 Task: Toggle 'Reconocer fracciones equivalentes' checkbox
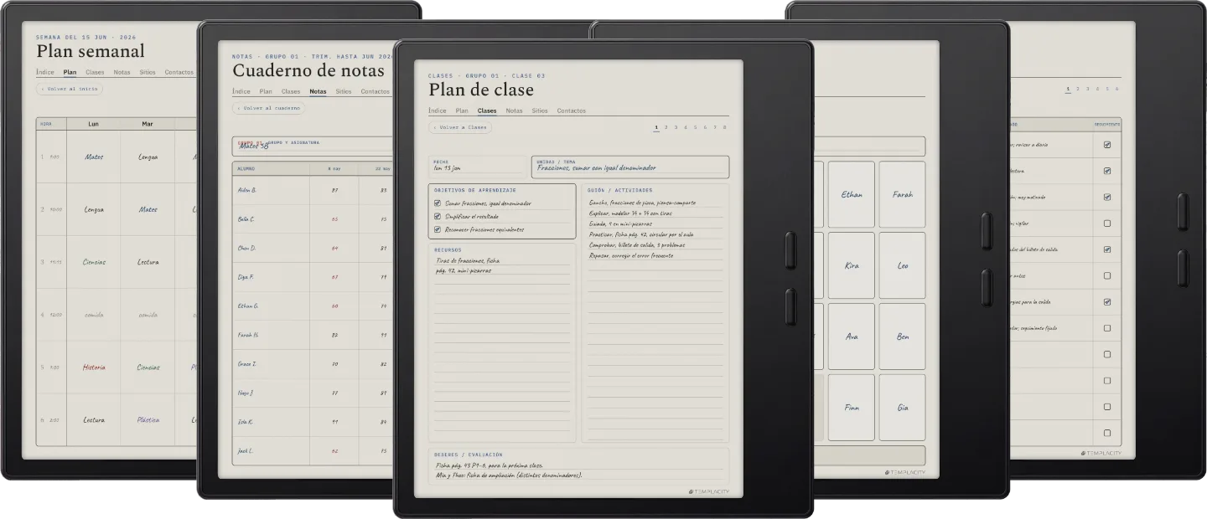click(438, 229)
